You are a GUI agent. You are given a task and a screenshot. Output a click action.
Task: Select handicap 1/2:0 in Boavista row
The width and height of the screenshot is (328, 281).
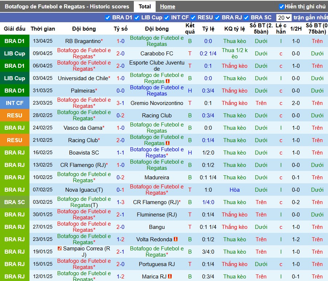208,152
